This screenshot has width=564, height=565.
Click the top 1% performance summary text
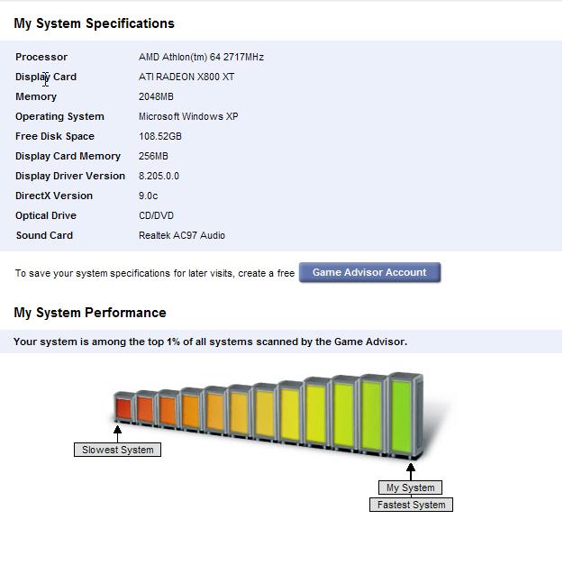click(x=211, y=342)
